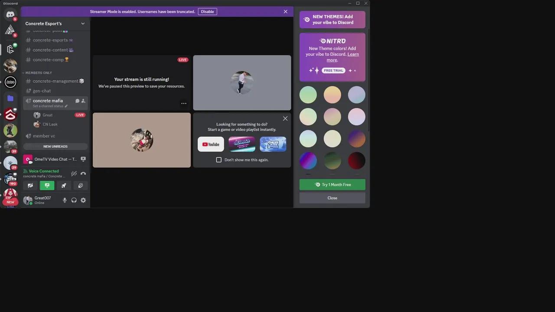
Task: Open user settings gear
Action: [x=83, y=200]
